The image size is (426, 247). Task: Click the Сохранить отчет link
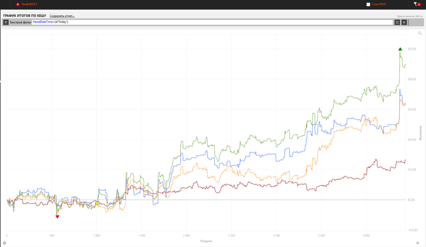(62, 16)
